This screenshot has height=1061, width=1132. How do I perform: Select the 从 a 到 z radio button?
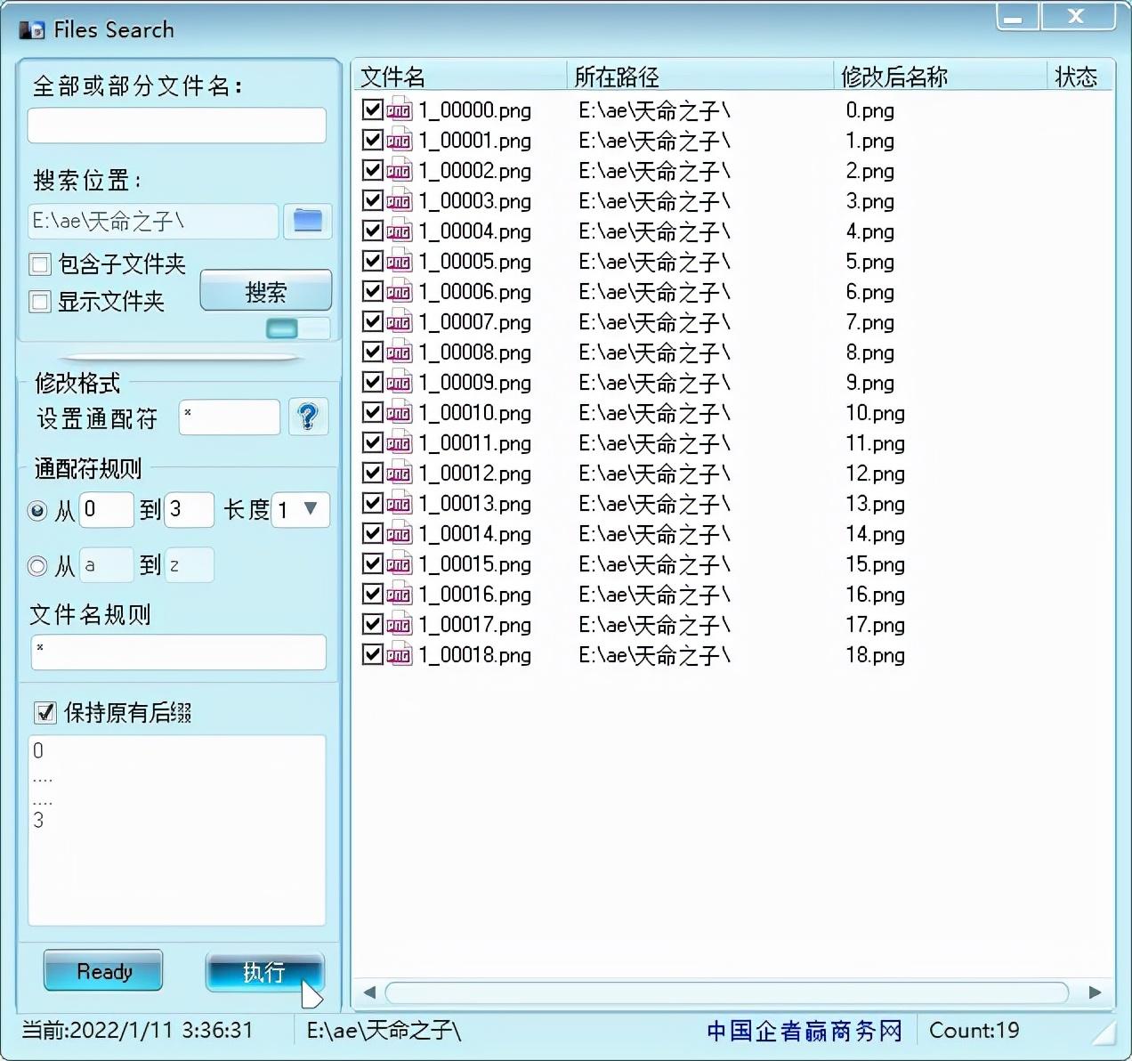(x=36, y=564)
